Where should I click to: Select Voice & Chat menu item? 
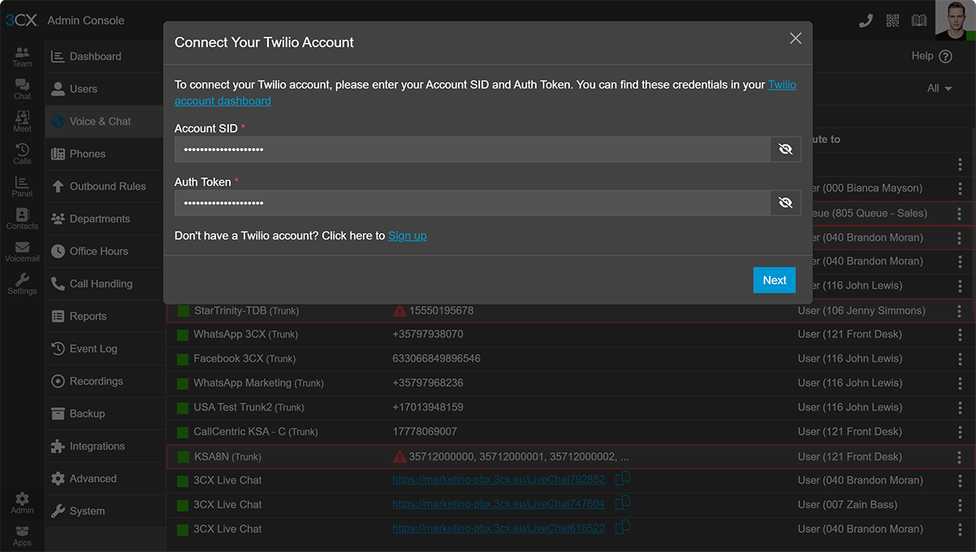(105, 122)
